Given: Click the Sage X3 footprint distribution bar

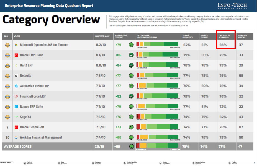Looking at the screenshot, I should pyautogui.click(x=157, y=116).
